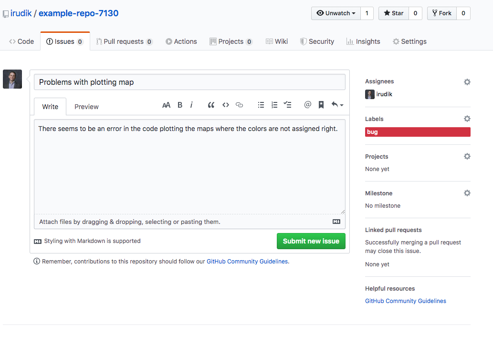This screenshot has width=493, height=344.
Task: Click Submit new issue button
Action: coord(311,241)
